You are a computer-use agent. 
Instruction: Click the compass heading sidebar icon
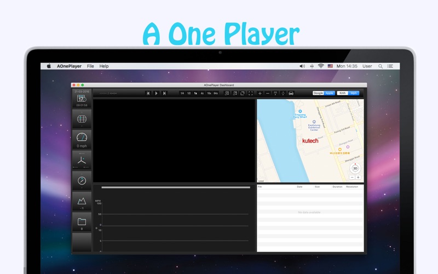[82, 181]
